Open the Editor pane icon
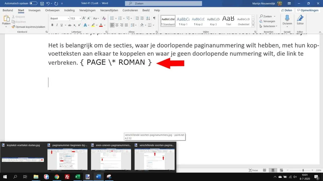 (300, 19)
